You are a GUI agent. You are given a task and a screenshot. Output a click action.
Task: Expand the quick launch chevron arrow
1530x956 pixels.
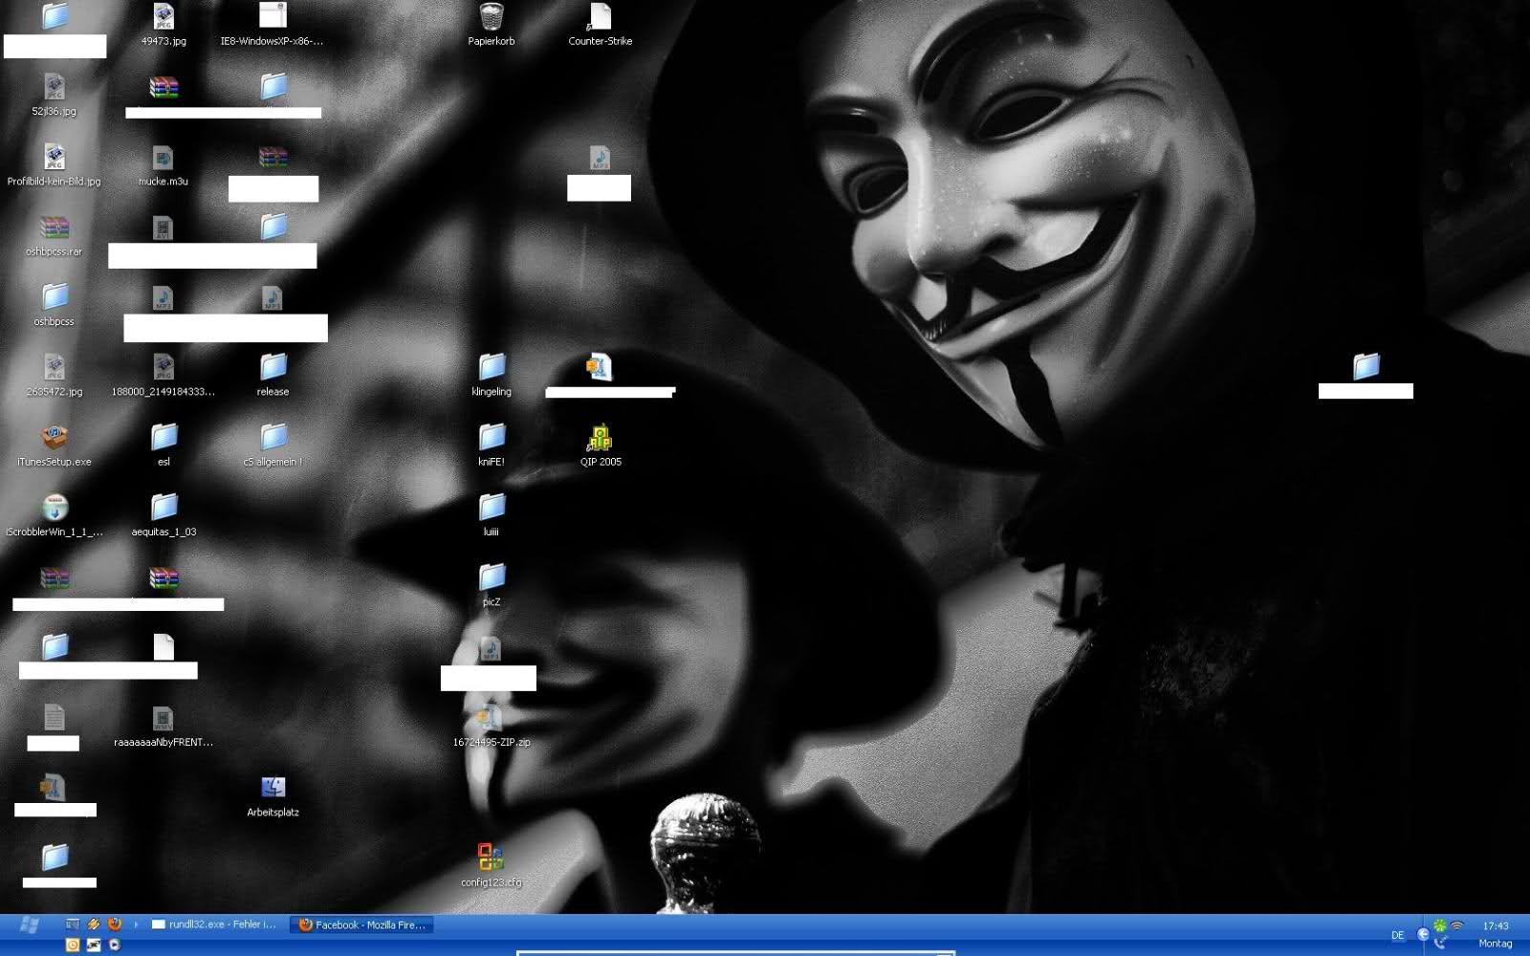136,924
